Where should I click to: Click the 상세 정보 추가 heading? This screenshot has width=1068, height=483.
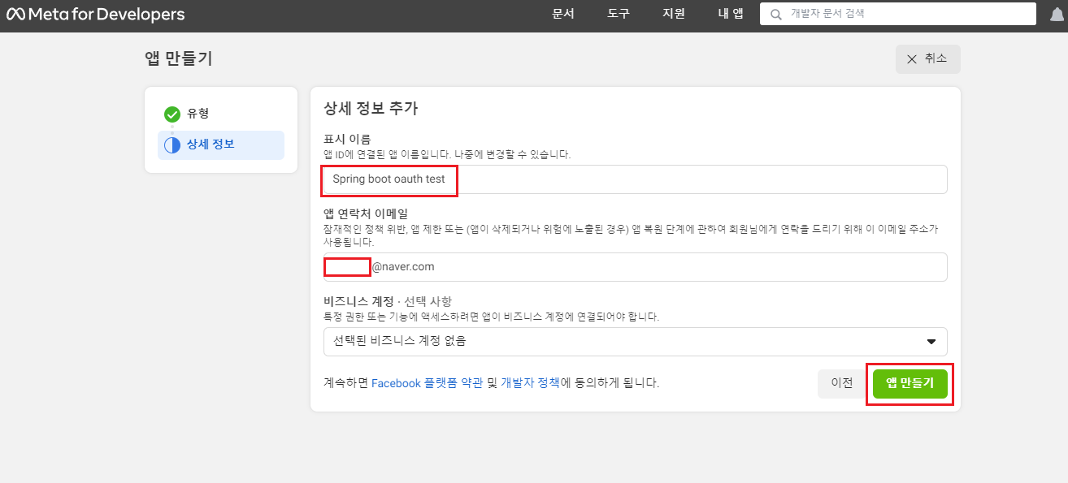point(371,108)
